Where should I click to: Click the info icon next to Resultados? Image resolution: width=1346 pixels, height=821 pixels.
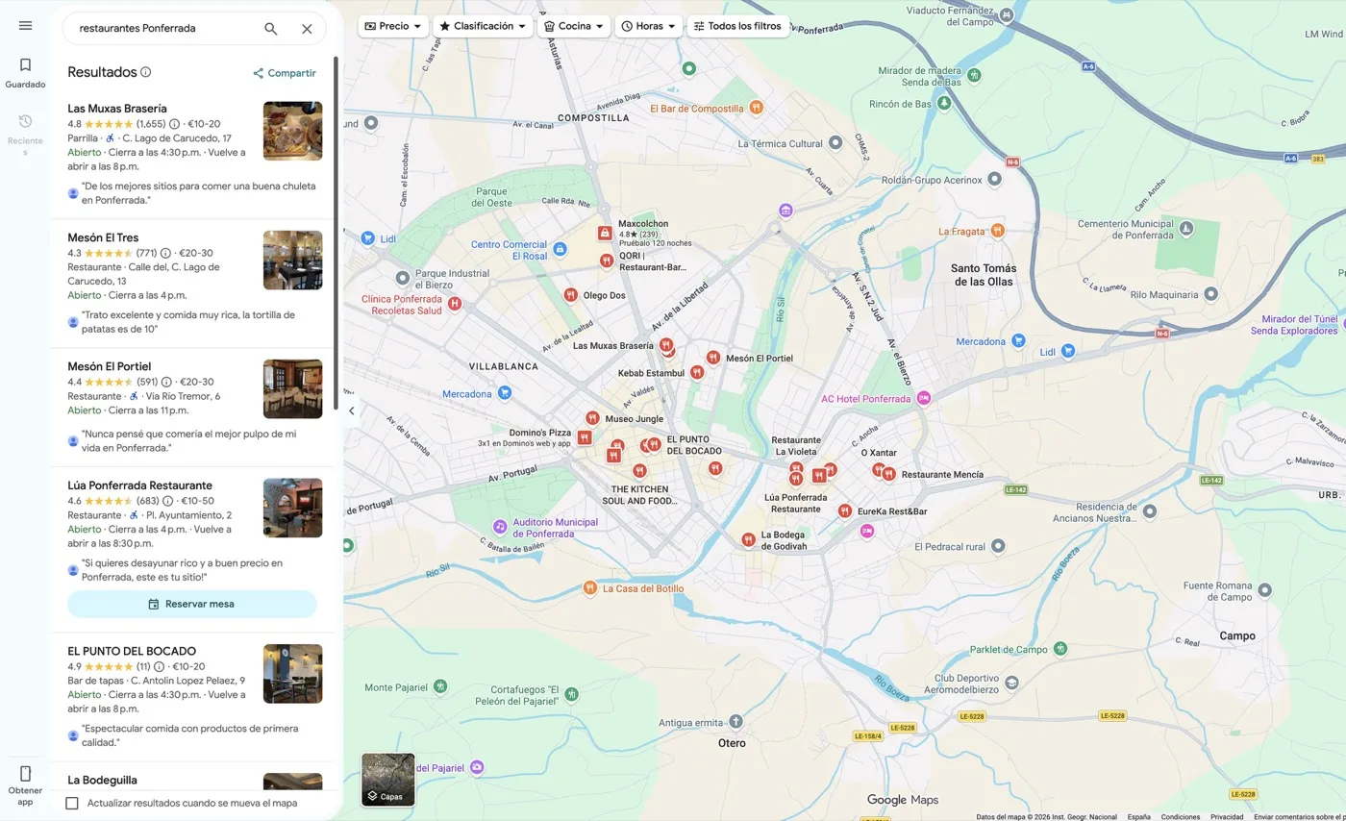tap(146, 72)
